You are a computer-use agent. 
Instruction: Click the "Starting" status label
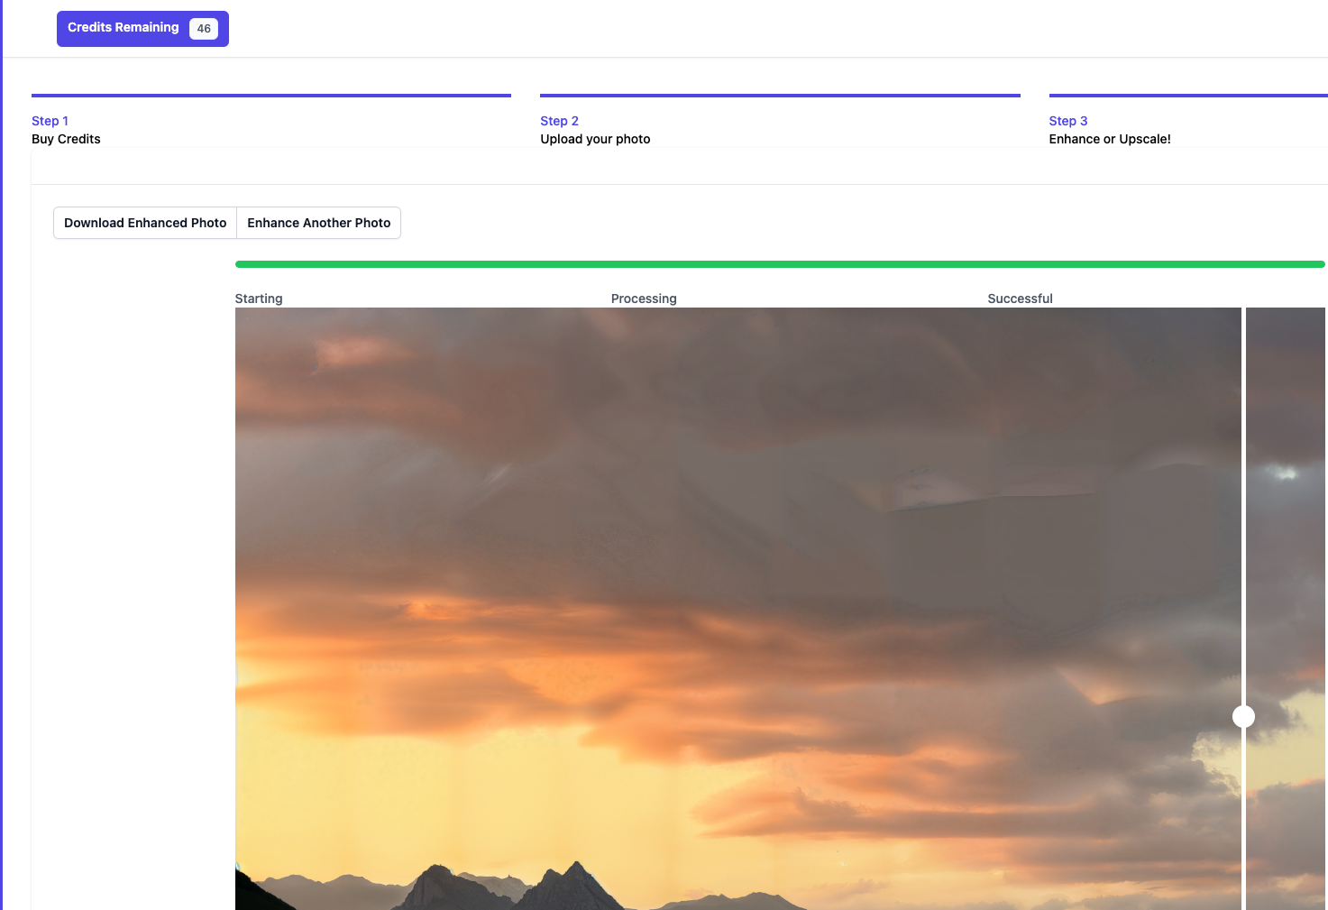pos(259,299)
